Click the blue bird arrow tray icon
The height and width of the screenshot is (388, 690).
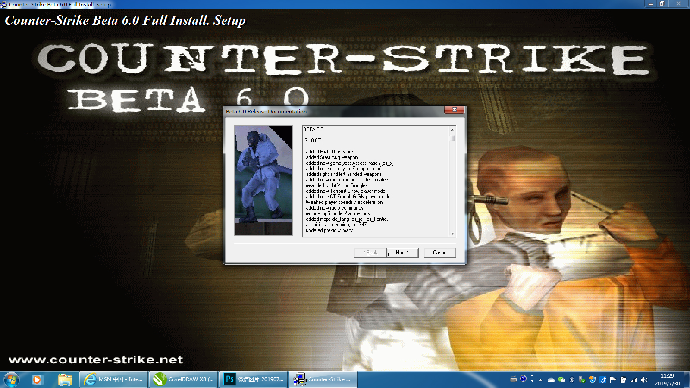[x=602, y=380]
